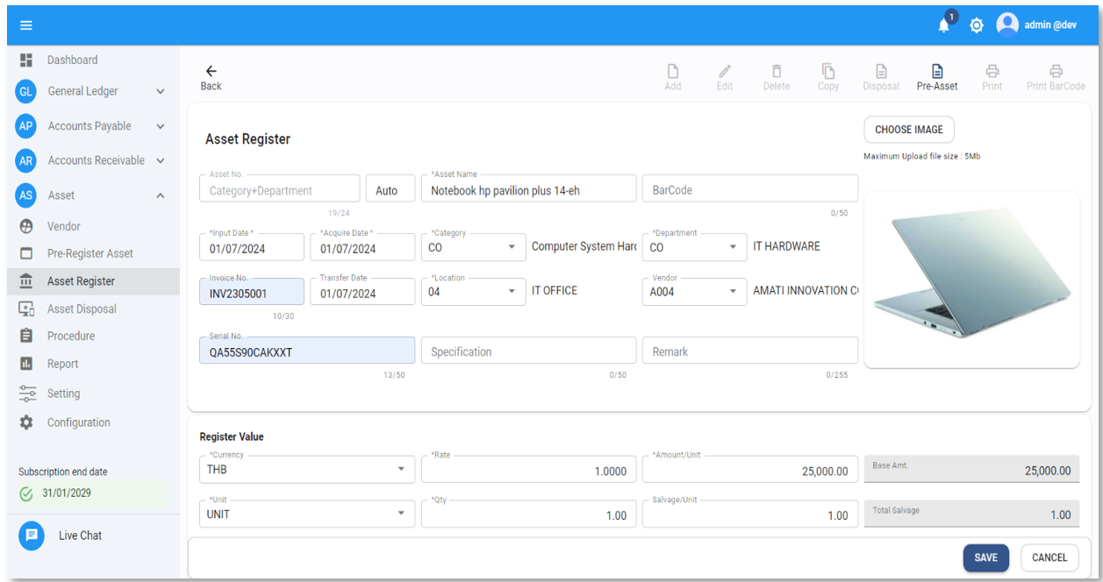Open the Live Chat bubble

(x=32, y=536)
